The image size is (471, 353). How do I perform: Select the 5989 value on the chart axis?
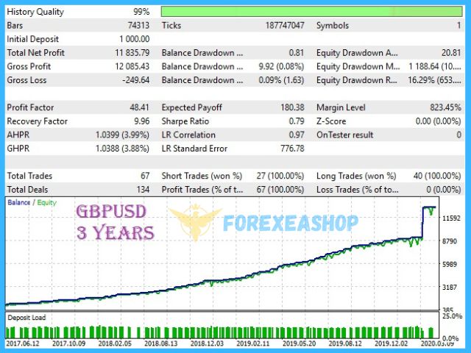(450, 265)
